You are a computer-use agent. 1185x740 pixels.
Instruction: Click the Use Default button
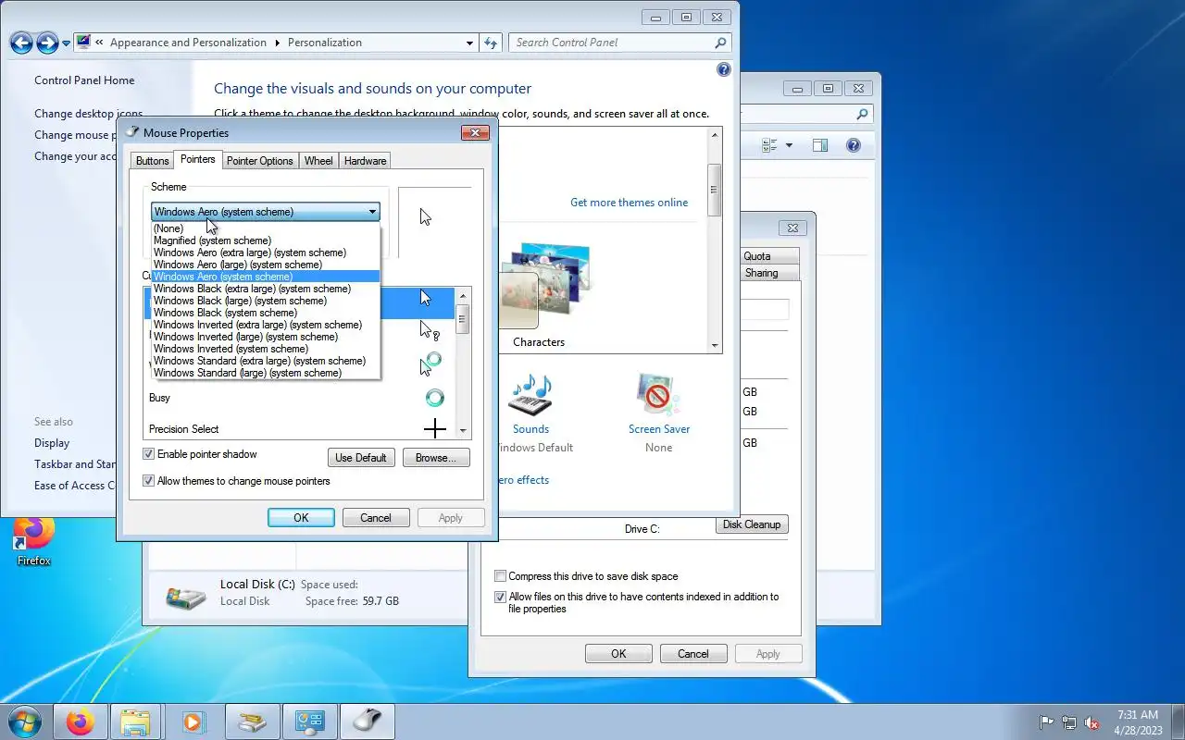[x=361, y=458]
